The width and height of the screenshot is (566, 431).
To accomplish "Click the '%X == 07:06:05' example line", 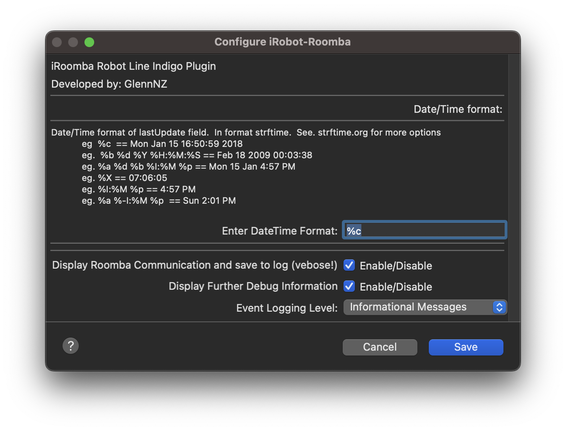I will [x=124, y=178].
